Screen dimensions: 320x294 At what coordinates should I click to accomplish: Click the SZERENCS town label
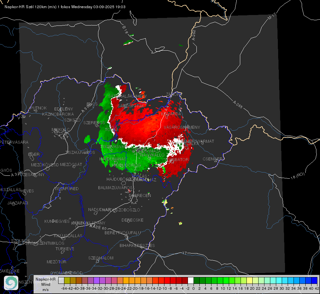pos(94,122)
